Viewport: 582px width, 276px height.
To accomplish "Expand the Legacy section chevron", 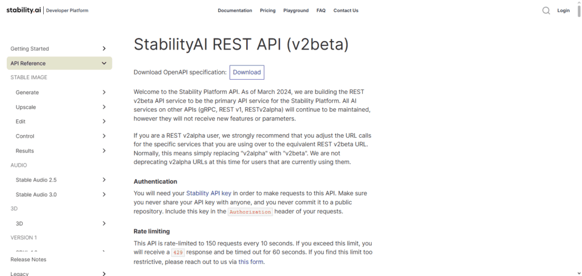I will point(104,274).
